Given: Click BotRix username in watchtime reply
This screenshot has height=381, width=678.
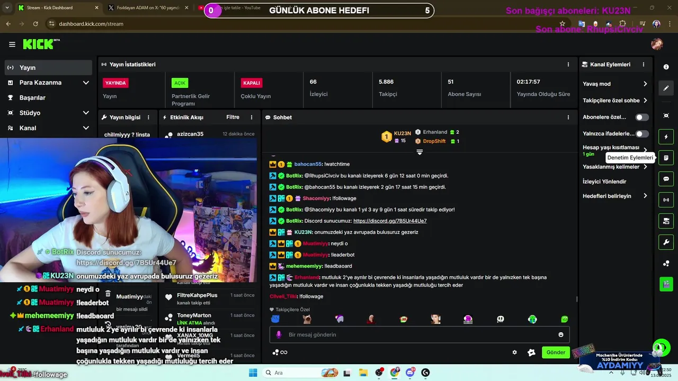Looking at the screenshot, I should tap(294, 176).
